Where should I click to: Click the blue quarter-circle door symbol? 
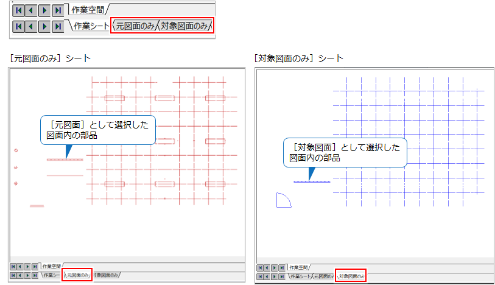click(283, 201)
